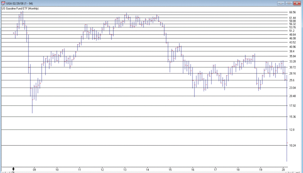This screenshot has height=173, width=303.
Task: Click the 23.04 price axis label
Action: [292, 88]
